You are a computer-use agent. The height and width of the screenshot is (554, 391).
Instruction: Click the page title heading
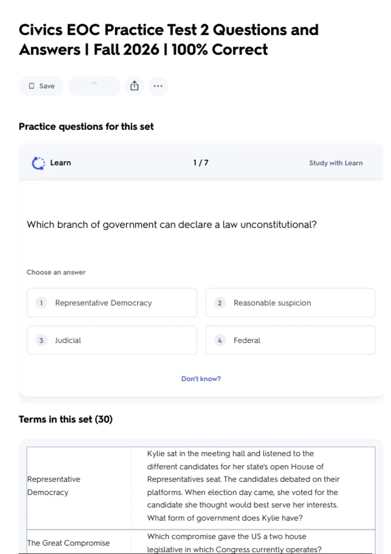[x=168, y=40]
